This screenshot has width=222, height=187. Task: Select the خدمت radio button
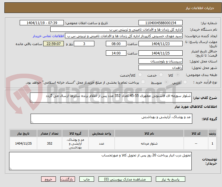click(x=161, y=75)
